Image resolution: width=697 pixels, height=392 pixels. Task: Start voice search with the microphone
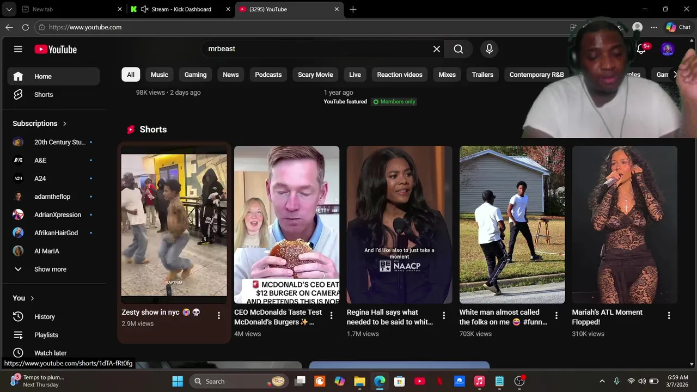coord(489,49)
